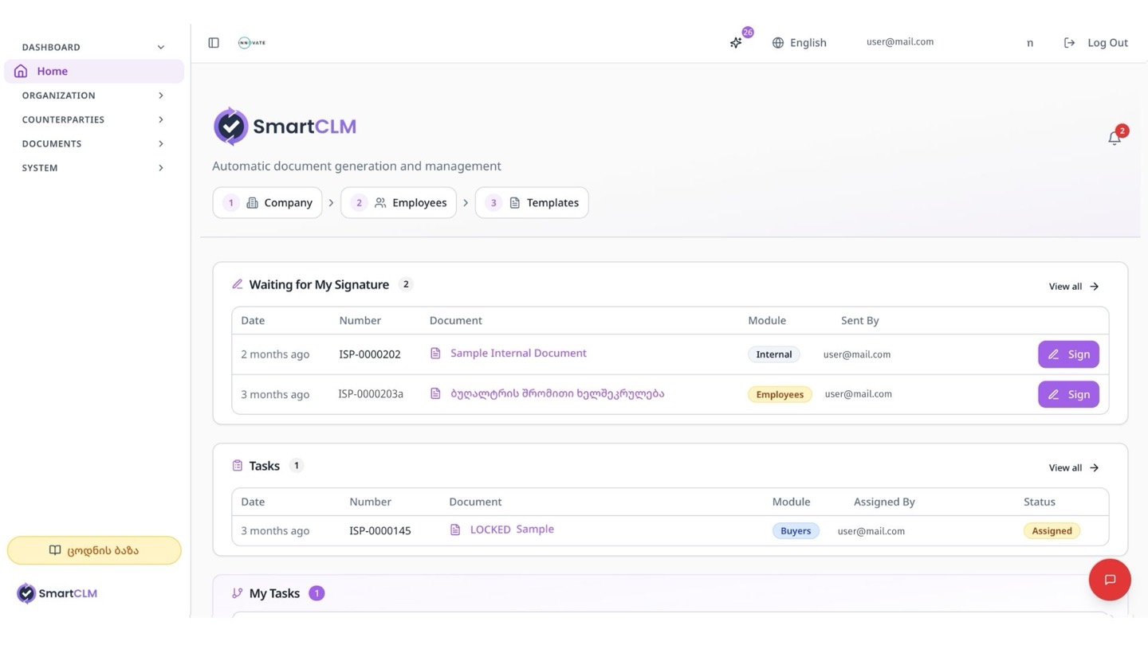Expand the COUNTERPARTIES section
1148x645 pixels.
pyautogui.click(x=94, y=119)
